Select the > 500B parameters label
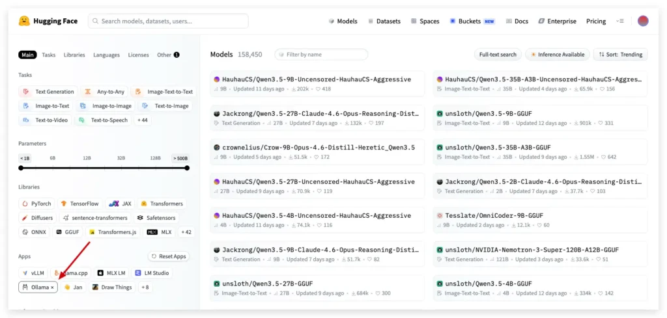 pyautogui.click(x=180, y=158)
